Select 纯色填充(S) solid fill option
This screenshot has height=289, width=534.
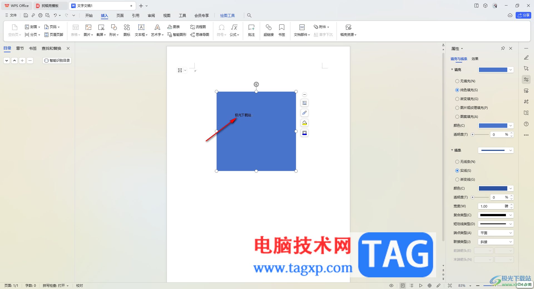(466, 90)
